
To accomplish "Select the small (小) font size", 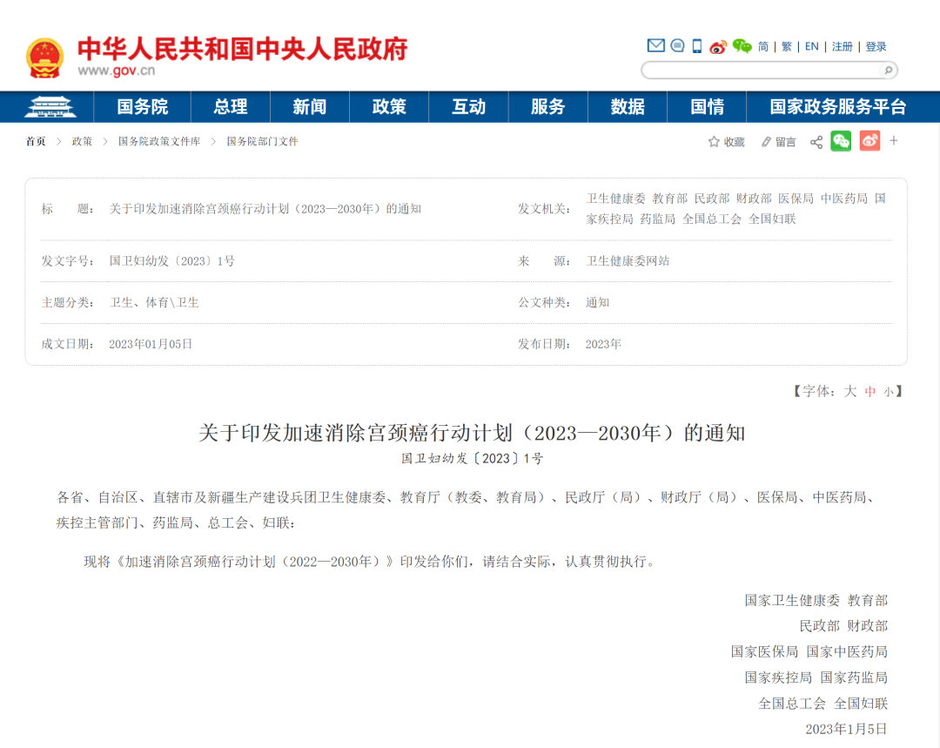I will coord(889,392).
